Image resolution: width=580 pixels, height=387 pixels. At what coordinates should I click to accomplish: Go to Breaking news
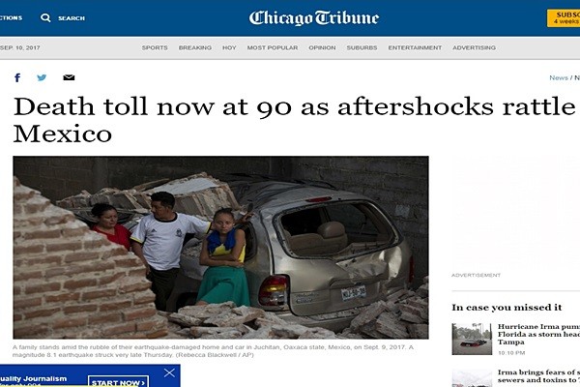(x=195, y=47)
